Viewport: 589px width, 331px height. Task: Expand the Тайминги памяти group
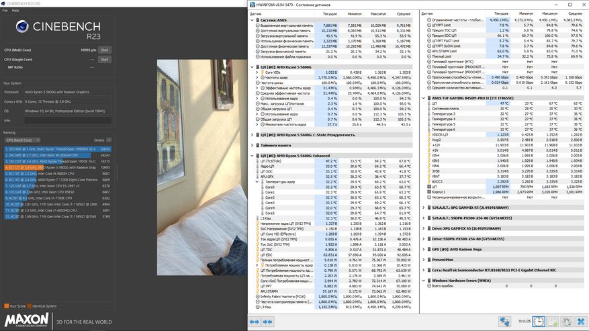252,146
